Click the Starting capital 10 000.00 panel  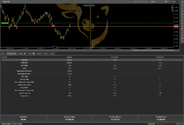(70, 118)
